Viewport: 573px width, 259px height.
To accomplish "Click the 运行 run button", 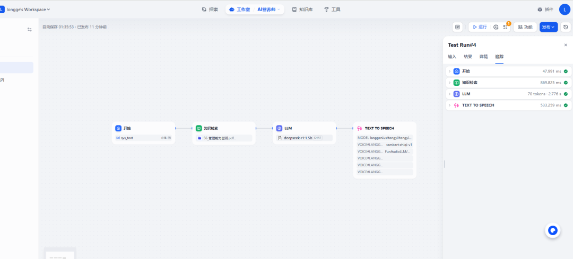I will click(x=480, y=27).
